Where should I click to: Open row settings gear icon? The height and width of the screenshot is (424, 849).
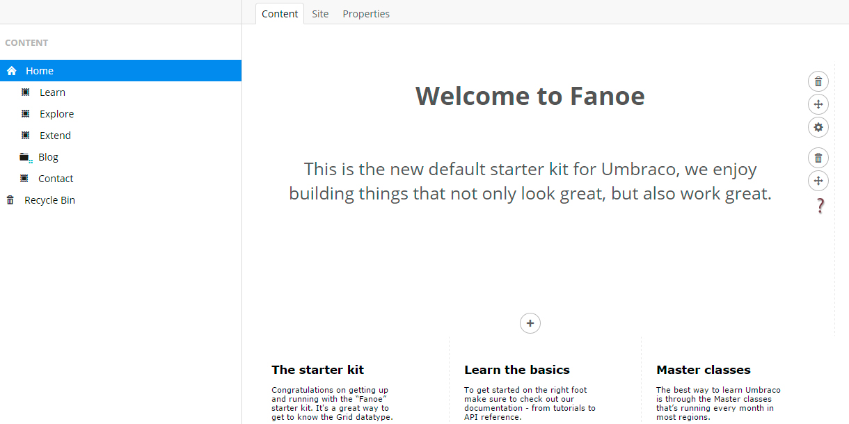818,127
